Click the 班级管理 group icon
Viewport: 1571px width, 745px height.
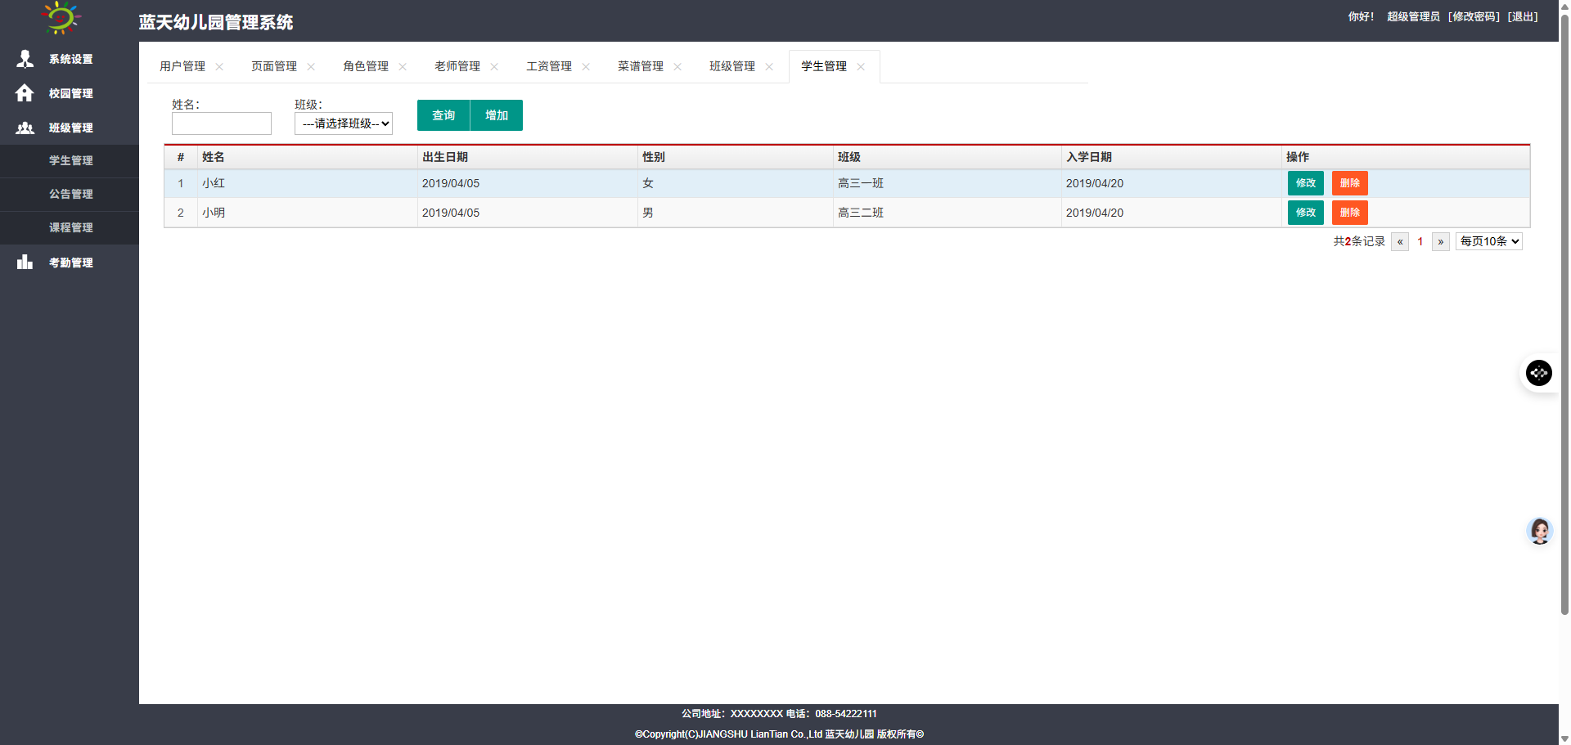pyautogui.click(x=25, y=128)
